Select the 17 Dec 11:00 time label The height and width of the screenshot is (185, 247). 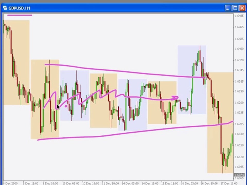(229, 183)
